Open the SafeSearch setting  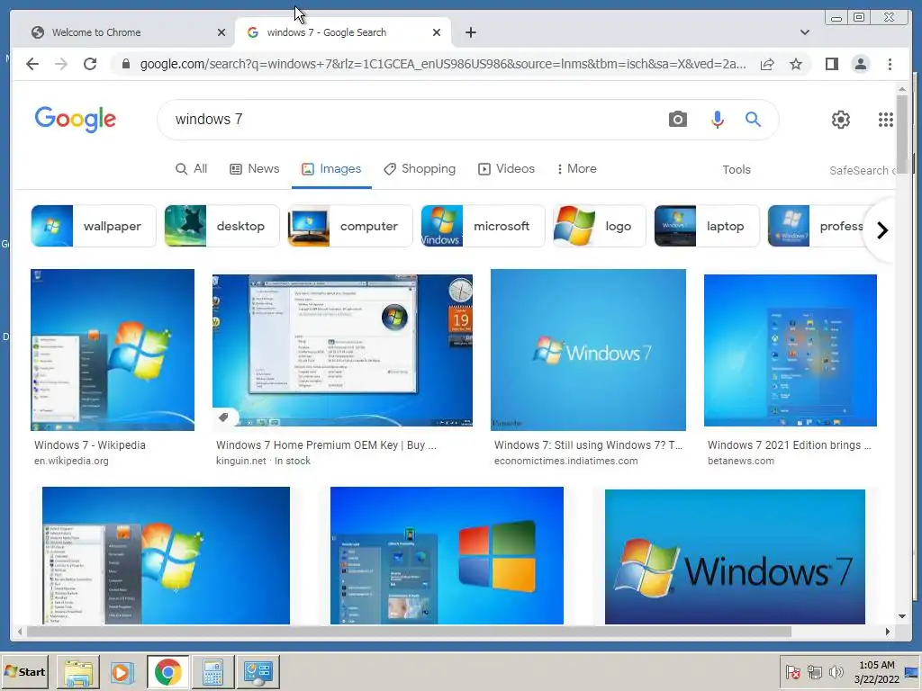point(862,170)
